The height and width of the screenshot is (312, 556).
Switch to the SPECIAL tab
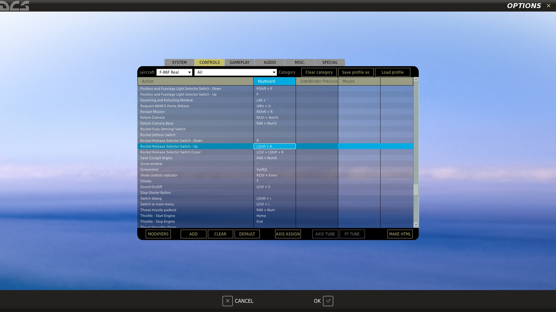click(330, 62)
